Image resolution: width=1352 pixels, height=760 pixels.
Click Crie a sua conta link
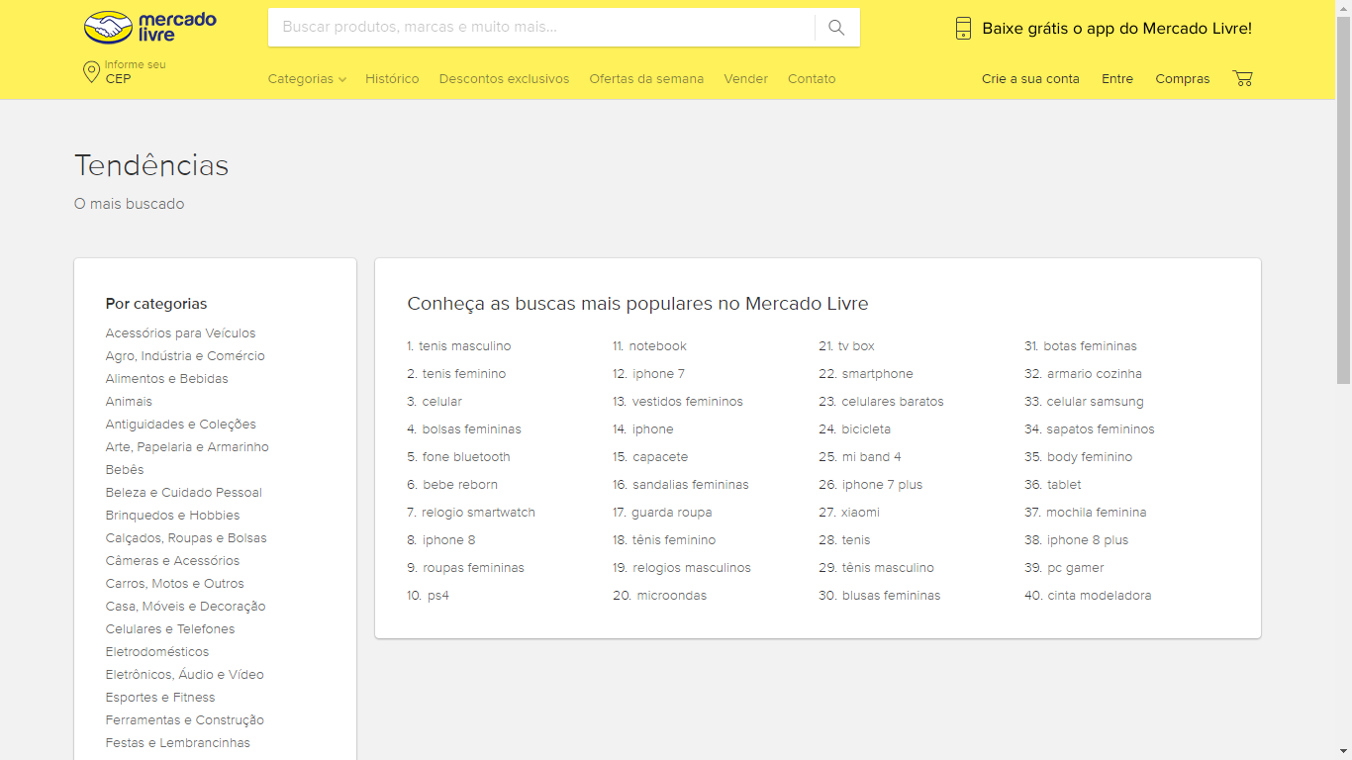[x=1030, y=79]
